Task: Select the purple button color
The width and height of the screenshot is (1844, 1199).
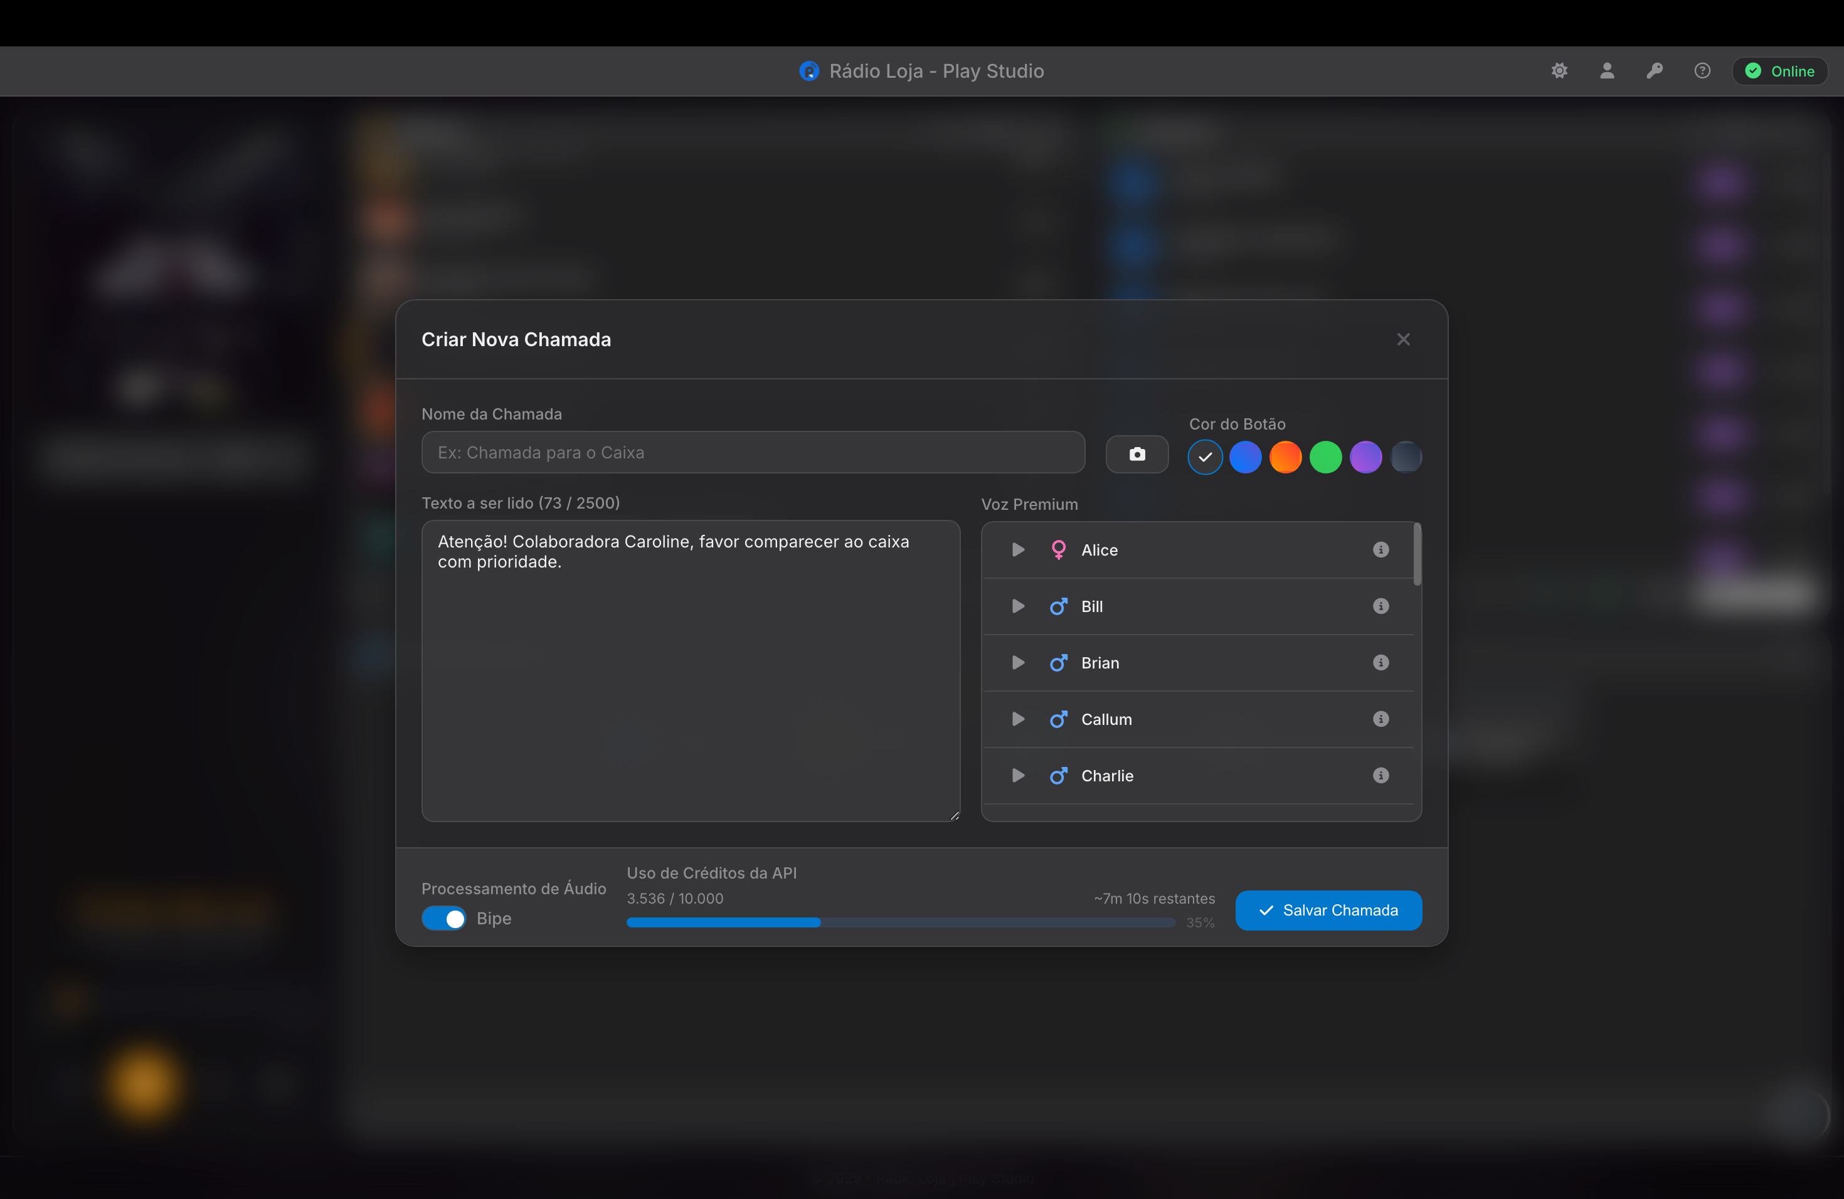Action: (x=1365, y=457)
